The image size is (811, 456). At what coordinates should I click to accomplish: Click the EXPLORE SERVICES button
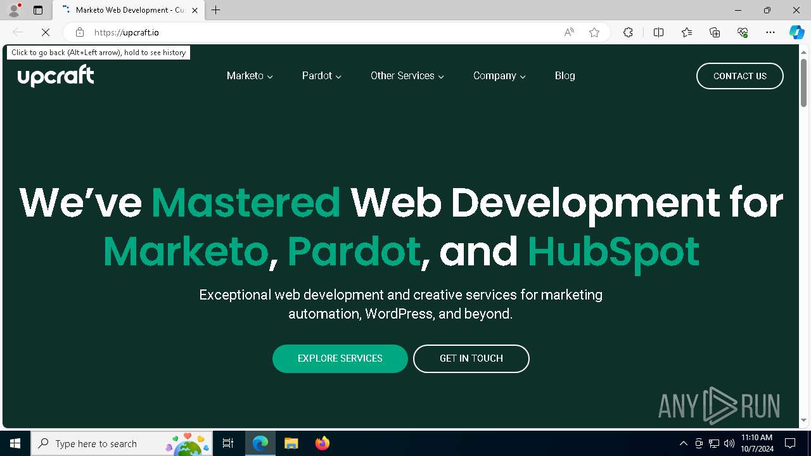340,358
